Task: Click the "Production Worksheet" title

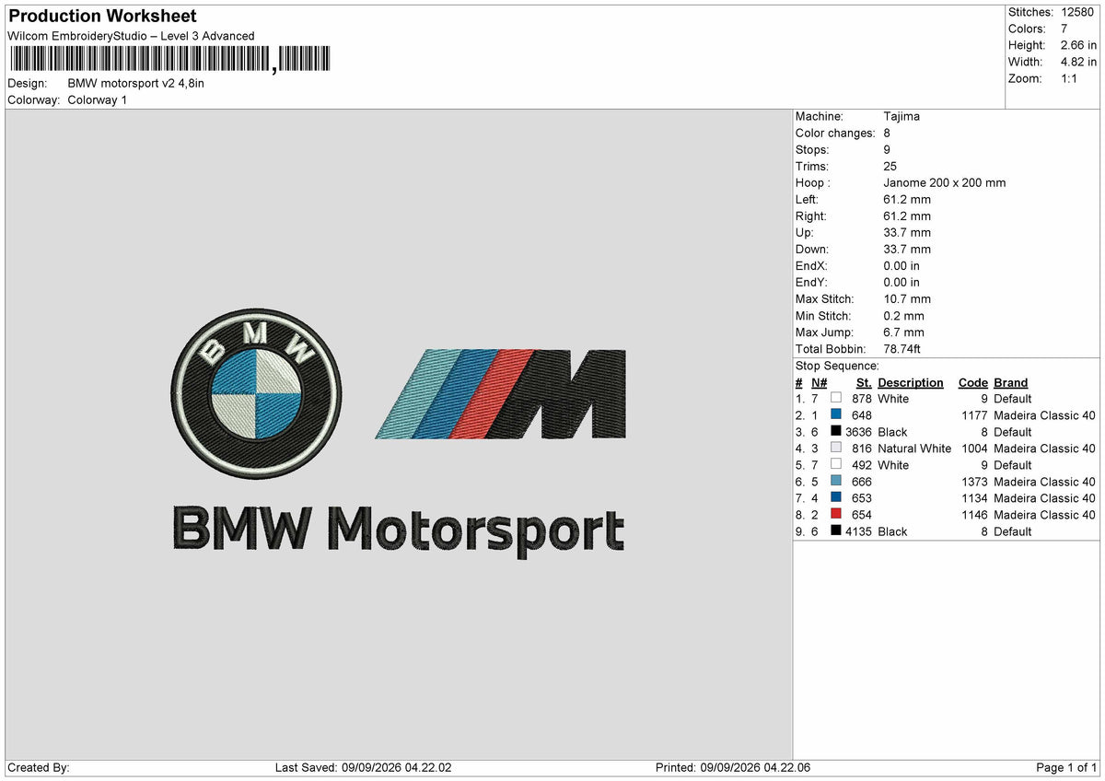Action: coord(102,17)
